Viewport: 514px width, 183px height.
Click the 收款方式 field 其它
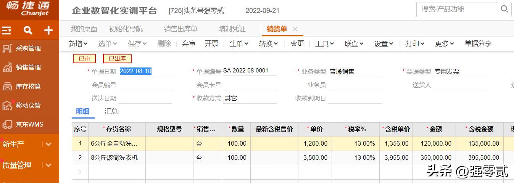tap(250, 98)
